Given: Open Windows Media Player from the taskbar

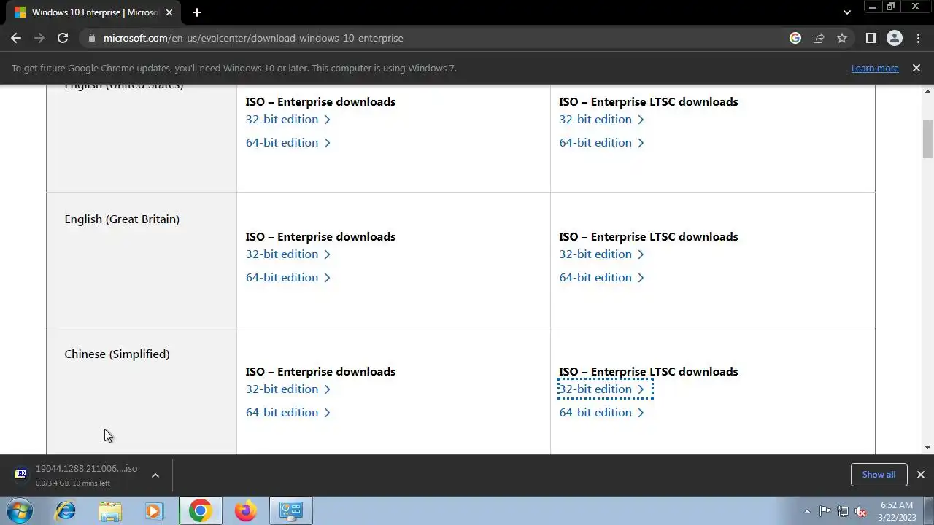Looking at the screenshot, I should tap(154, 510).
